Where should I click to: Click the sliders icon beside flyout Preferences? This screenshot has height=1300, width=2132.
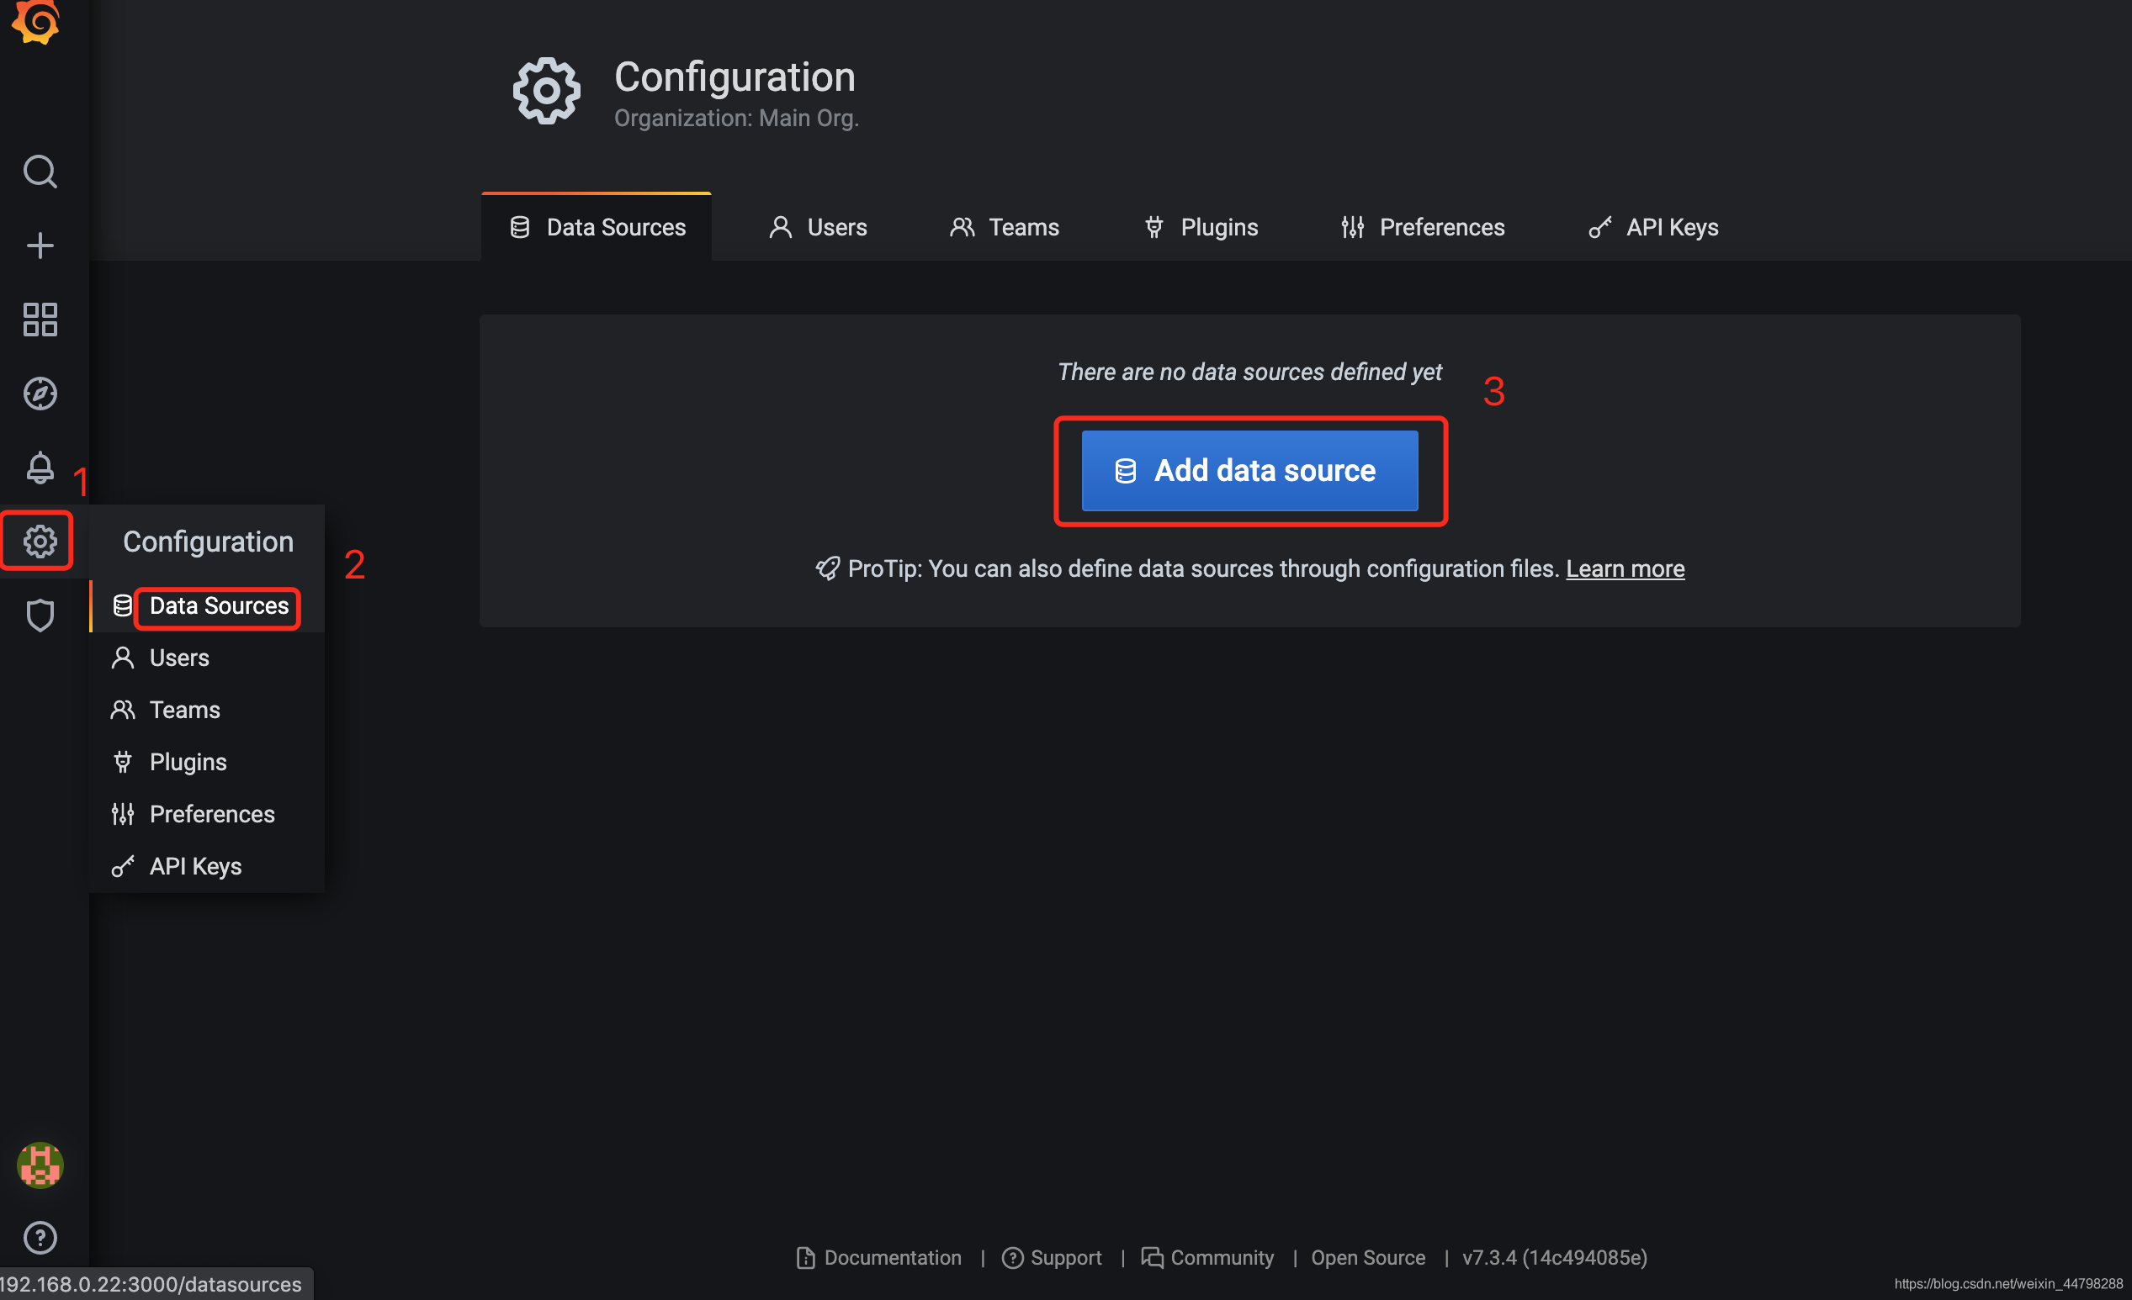(123, 814)
